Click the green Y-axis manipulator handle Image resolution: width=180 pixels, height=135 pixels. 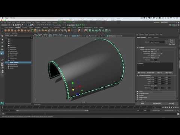click(73, 83)
